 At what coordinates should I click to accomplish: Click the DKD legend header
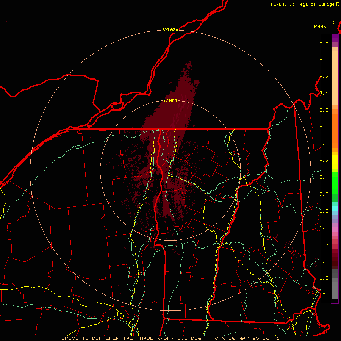[x=333, y=23]
